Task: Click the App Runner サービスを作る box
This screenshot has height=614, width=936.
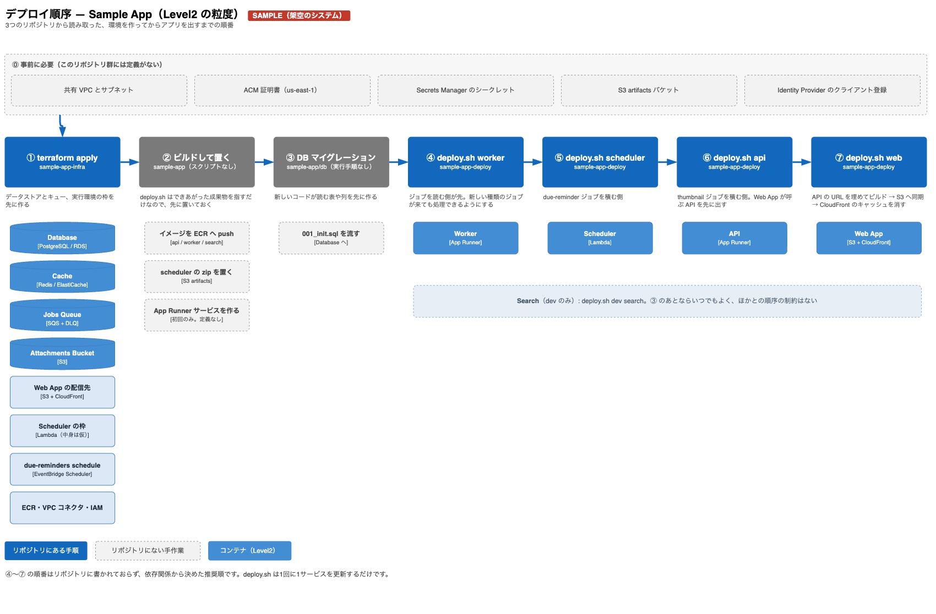Action: 197,315
